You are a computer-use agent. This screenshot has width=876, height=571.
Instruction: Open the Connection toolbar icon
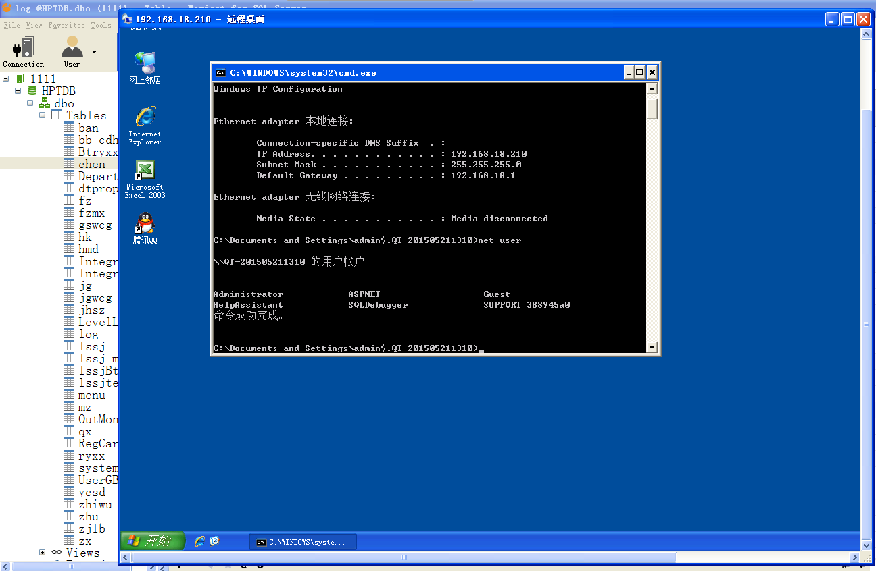(23, 51)
